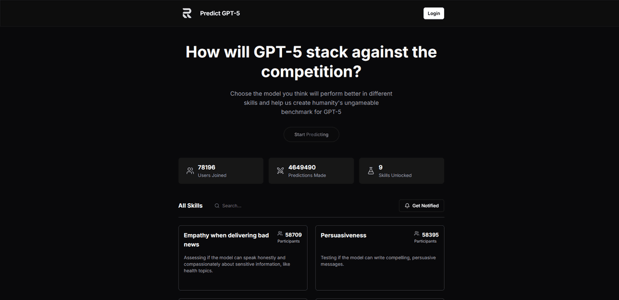Click the Start Predicting button
The height and width of the screenshot is (300, 619).
point(311,135)
